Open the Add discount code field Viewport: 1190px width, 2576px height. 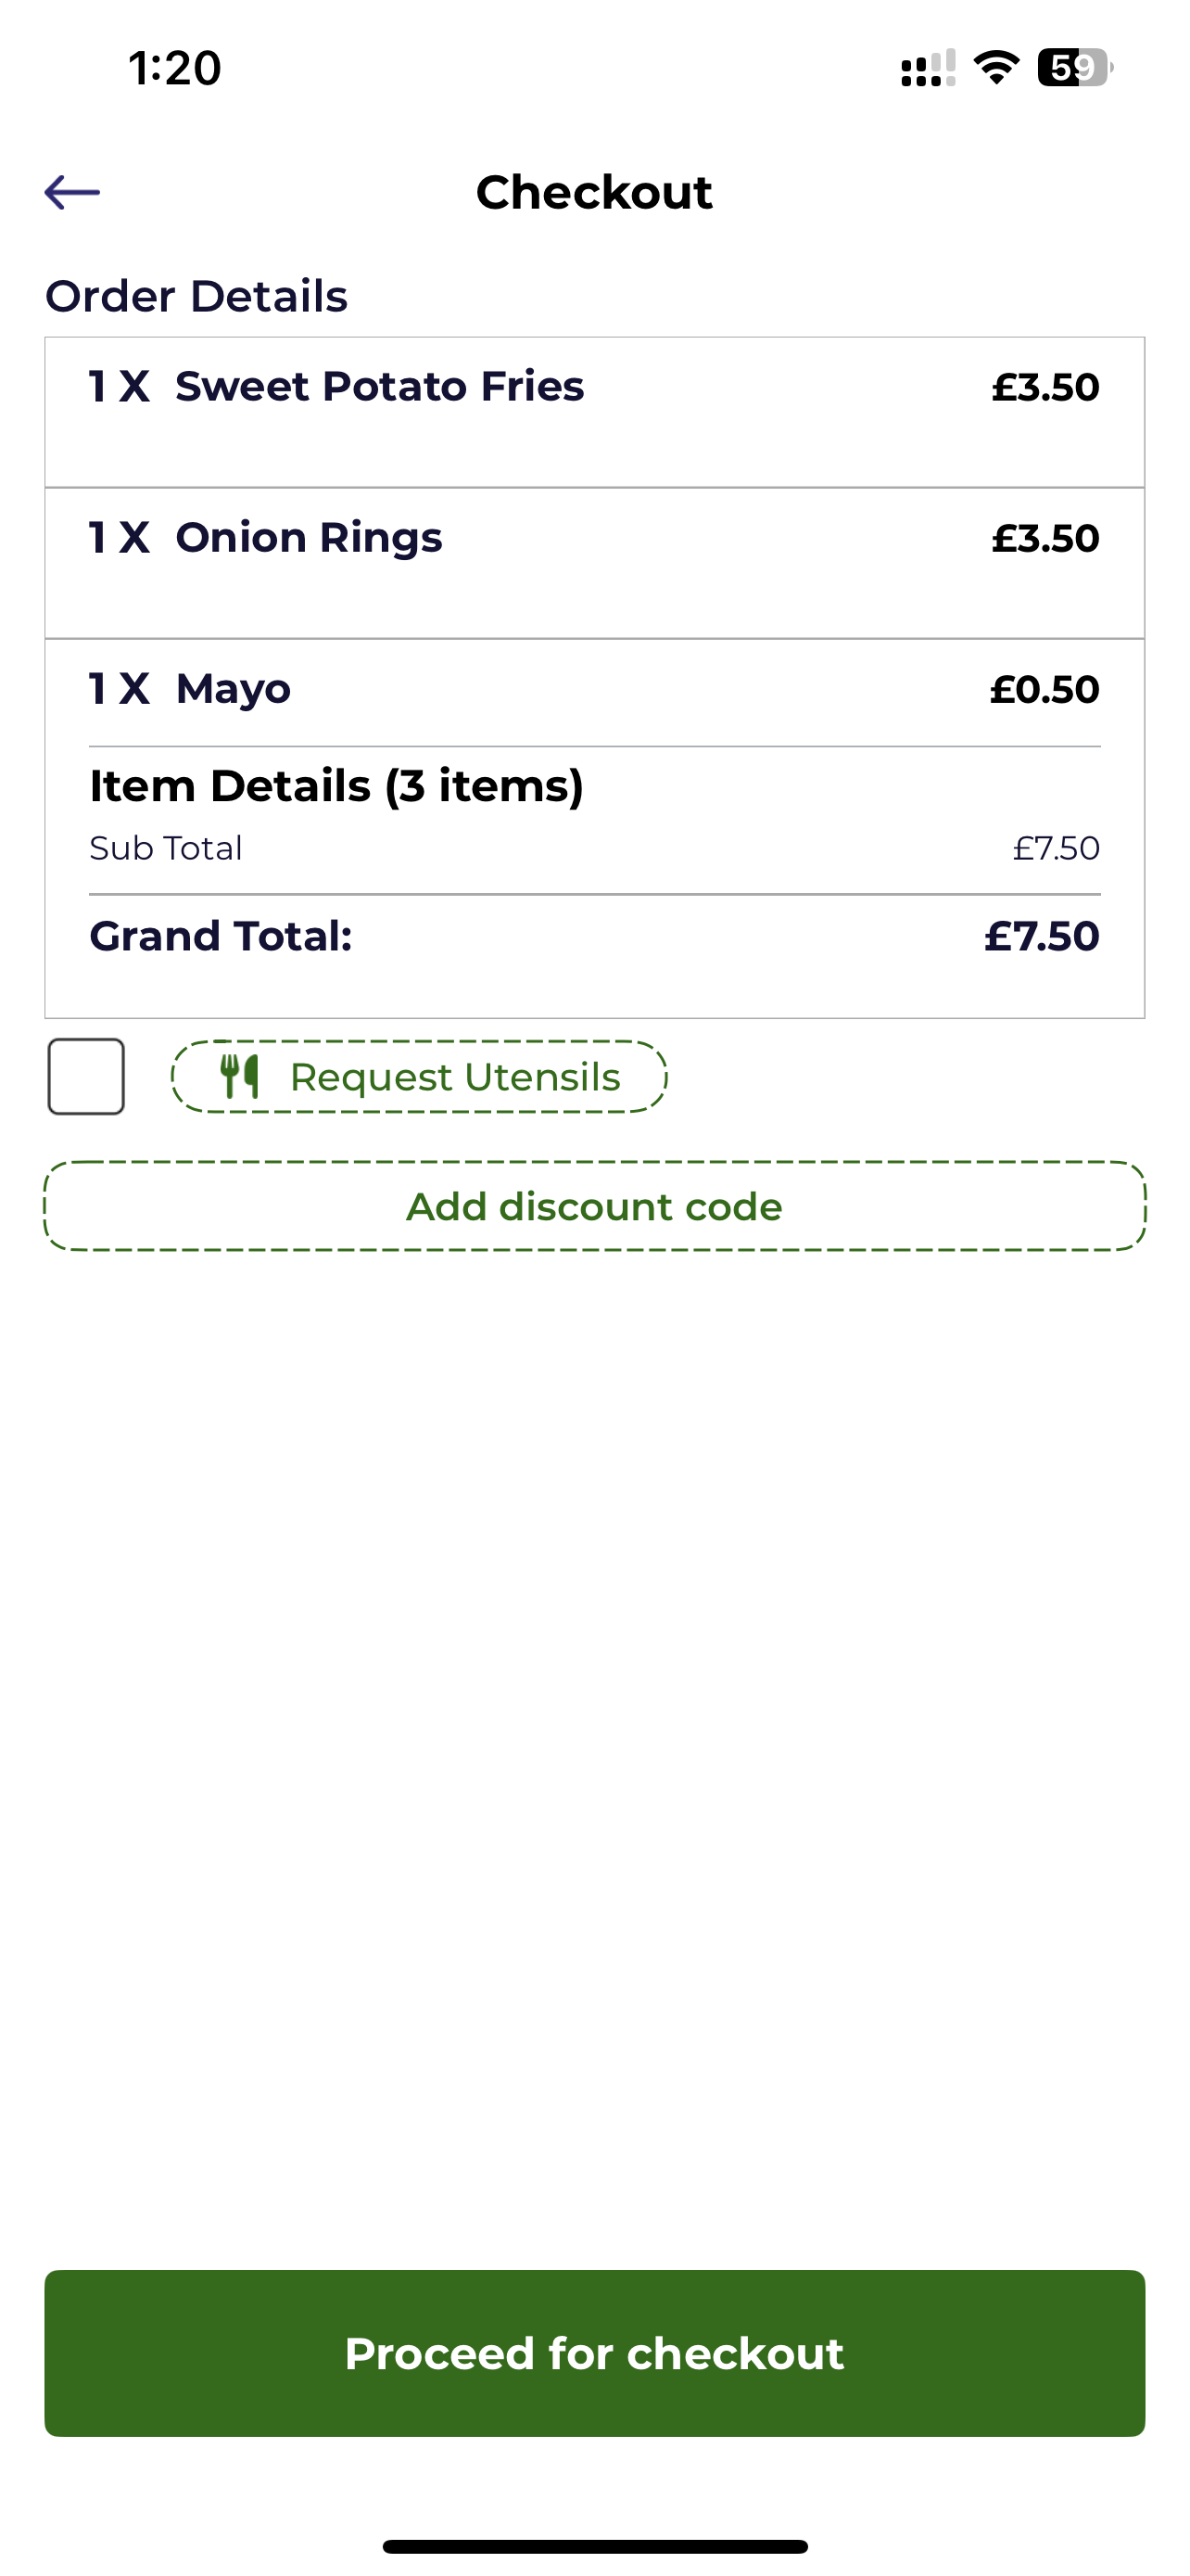point(594,1206)
